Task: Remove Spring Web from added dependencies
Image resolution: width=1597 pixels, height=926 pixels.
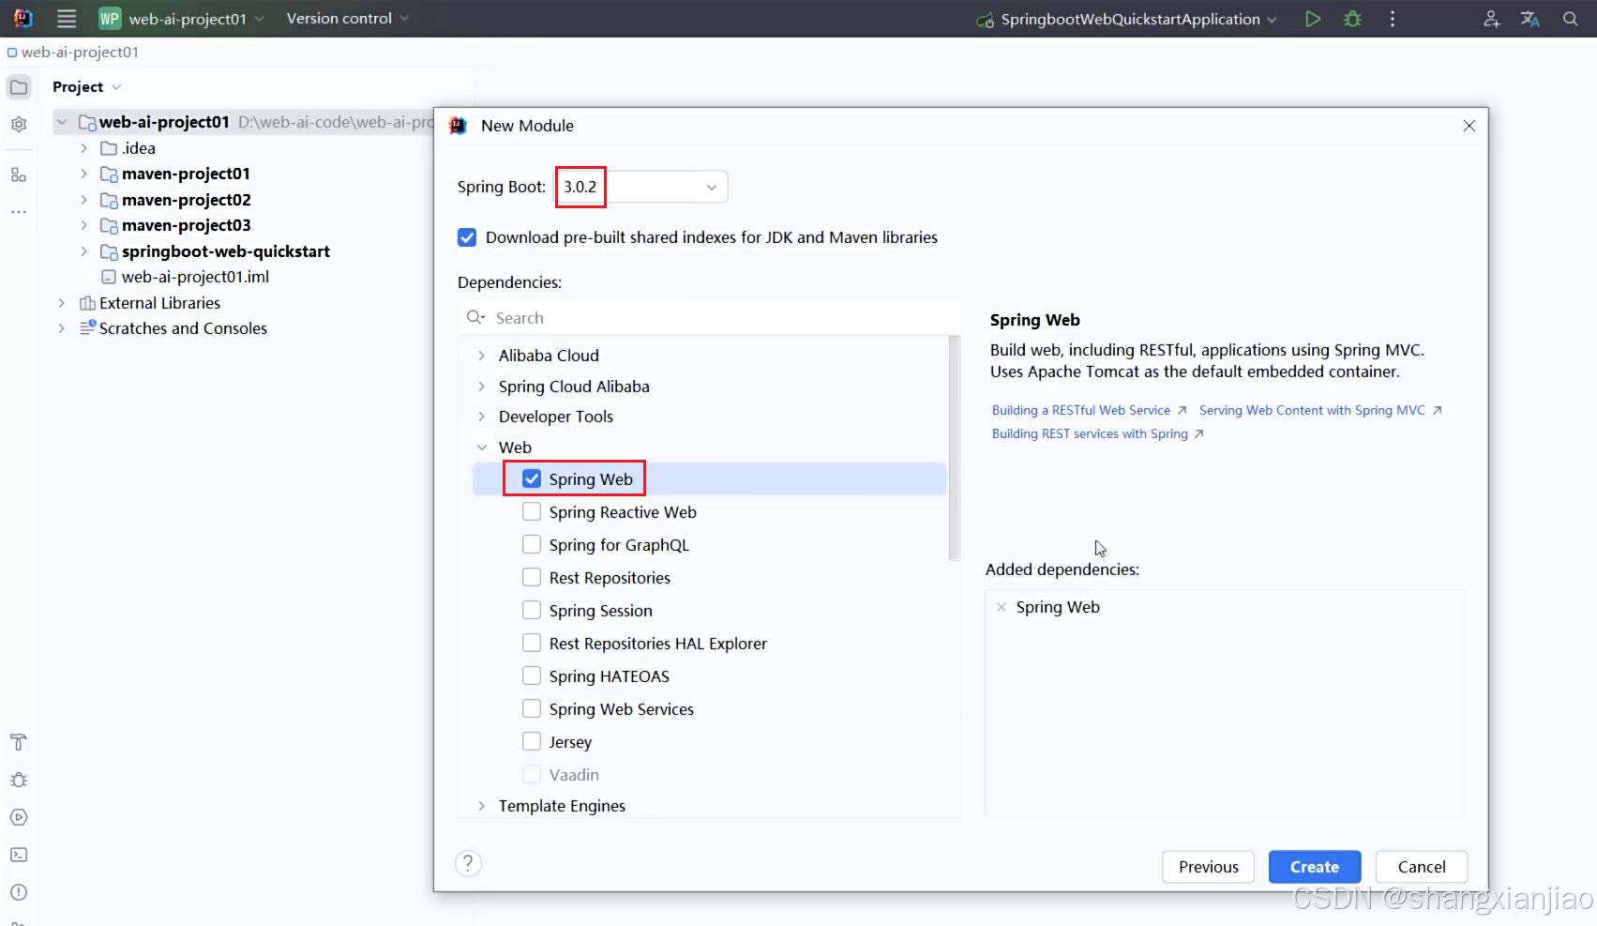Action: (x=1002, y=607)
